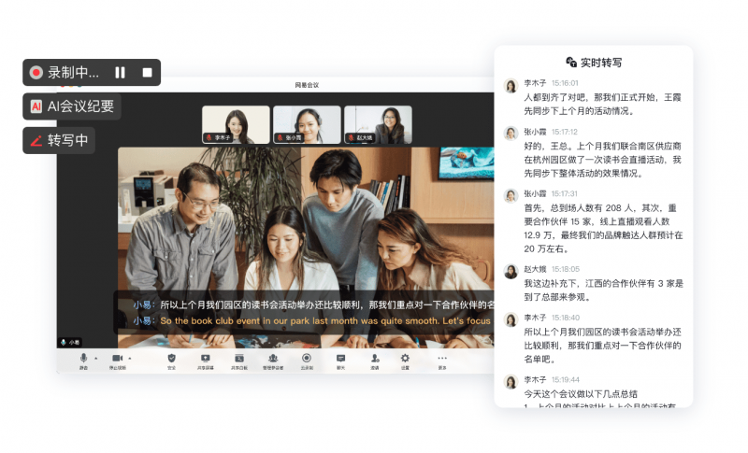Image resolution: width=748 pixels, height=453 pixels.
Task: Open the security shield icon
Action: (171, 359)
